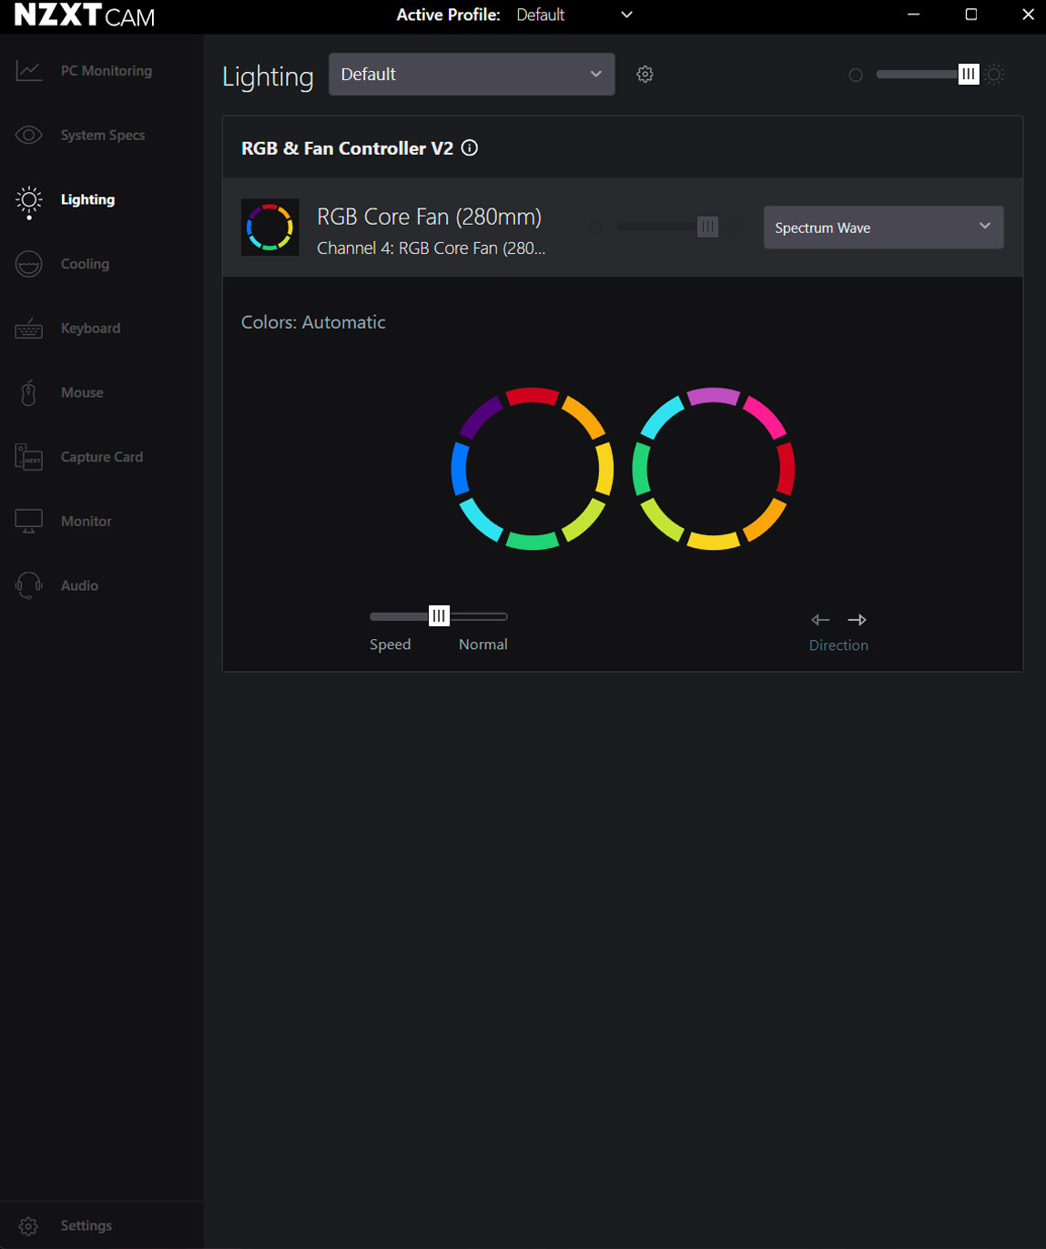Image resolution: width=1046 pixels, height=1249 pixels.
Task: Click the Monitor icon in sidebar
Action: pos(29,522)
